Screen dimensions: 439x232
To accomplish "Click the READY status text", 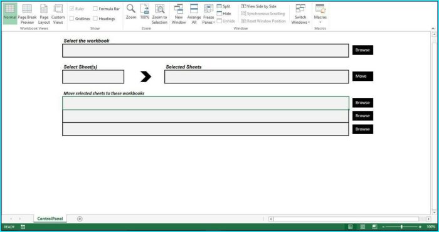I will [x=9, y=227].
